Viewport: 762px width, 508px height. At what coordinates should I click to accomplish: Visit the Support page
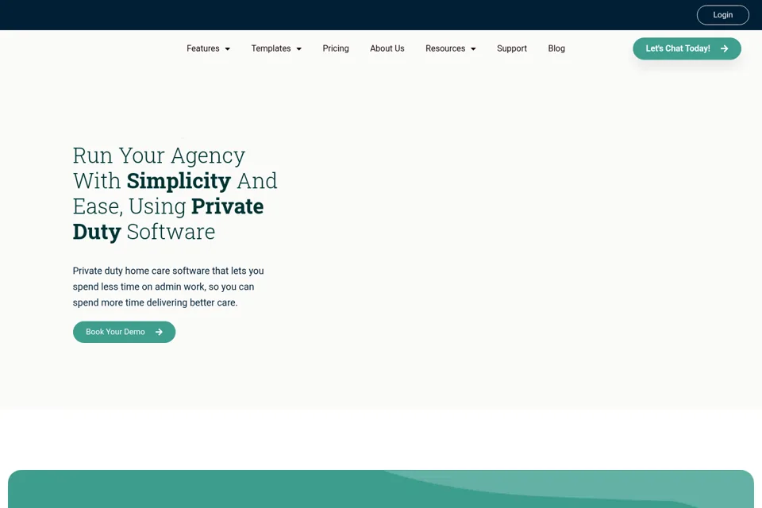click(512, 48)
